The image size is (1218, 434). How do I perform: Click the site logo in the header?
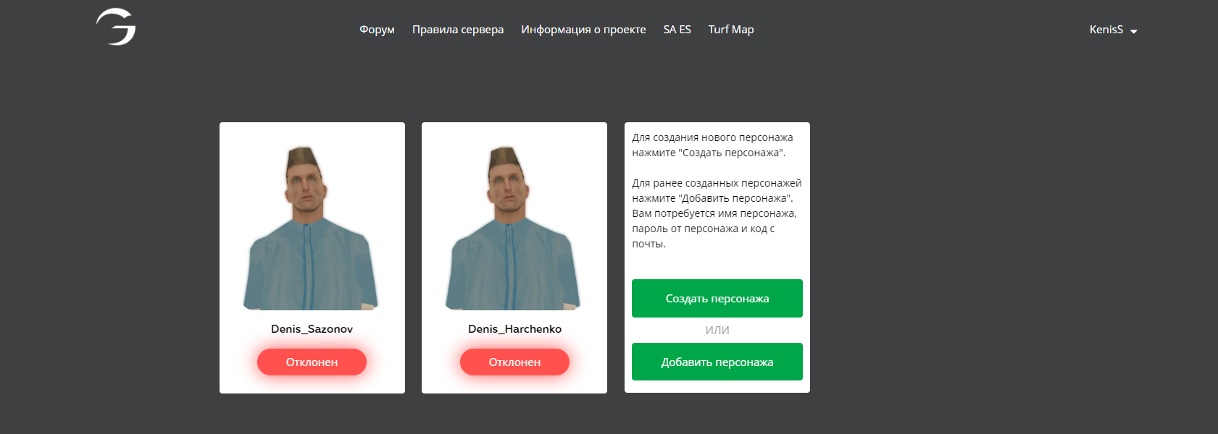(116, 27)
